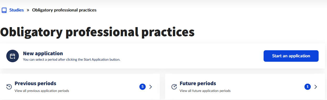Select the Obligatory professional practices breadcrumb item
This screenshot has width=327, height=100.
tap(64, 10)
